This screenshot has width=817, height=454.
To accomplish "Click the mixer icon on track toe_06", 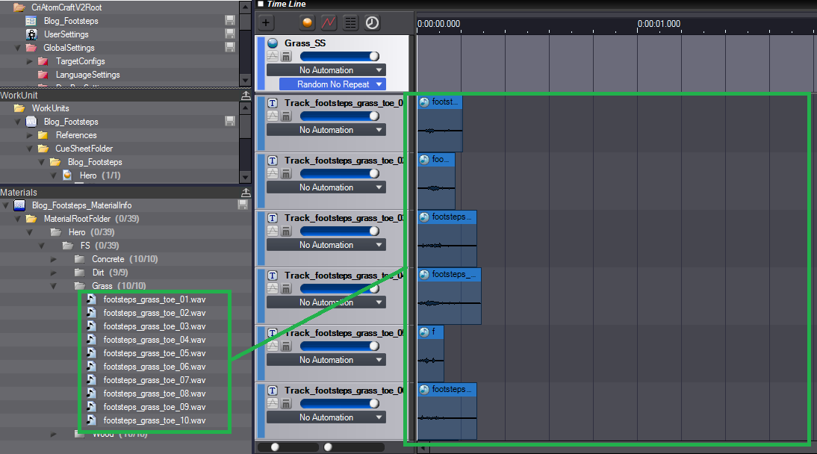I will point(286,403).
